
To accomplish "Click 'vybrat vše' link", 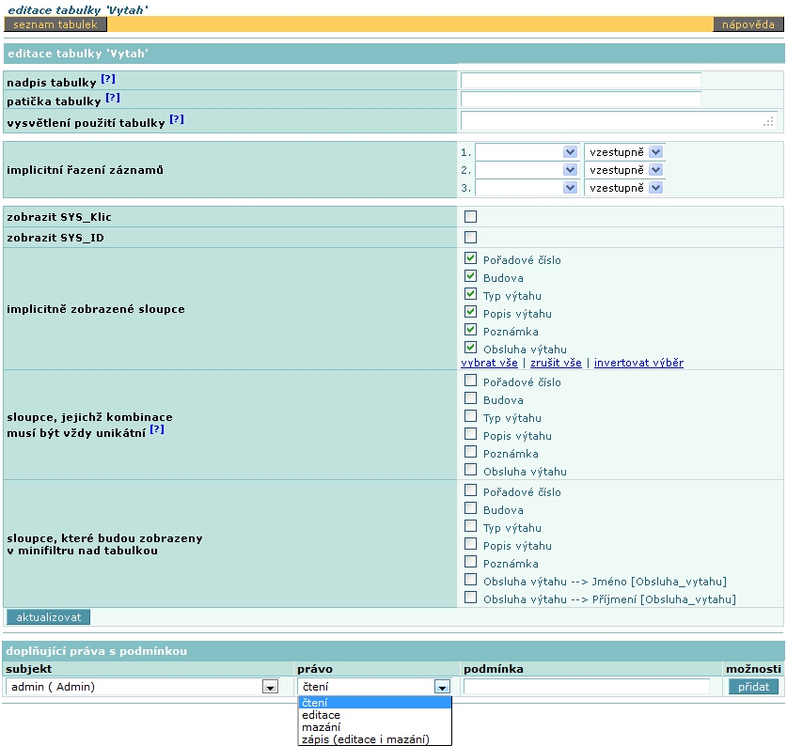I will 489,363.
